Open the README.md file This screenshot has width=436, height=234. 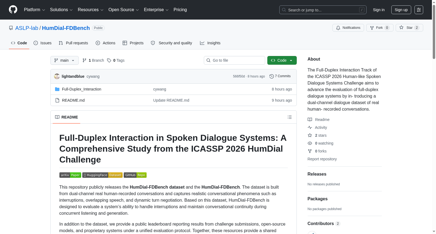coord(73,100)
